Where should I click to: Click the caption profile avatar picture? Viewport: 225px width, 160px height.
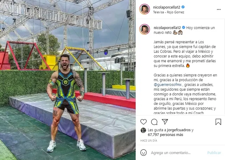[x=144, y=29]
